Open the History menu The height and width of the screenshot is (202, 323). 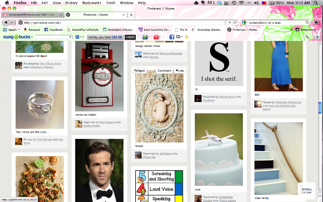coord(72,3)
